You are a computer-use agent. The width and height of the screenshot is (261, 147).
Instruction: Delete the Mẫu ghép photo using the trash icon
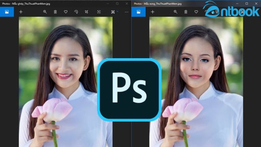coord(55,12)
